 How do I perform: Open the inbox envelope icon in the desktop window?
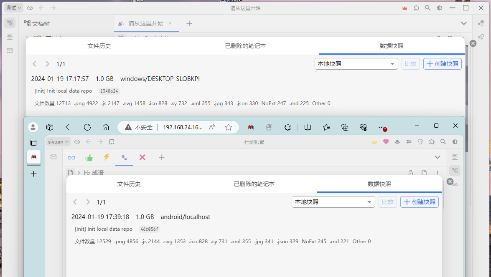click(x=10, y=50)
